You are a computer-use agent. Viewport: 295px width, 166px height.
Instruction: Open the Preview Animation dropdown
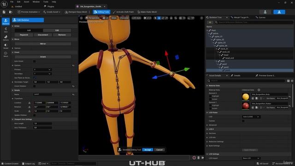coord(29,12)
